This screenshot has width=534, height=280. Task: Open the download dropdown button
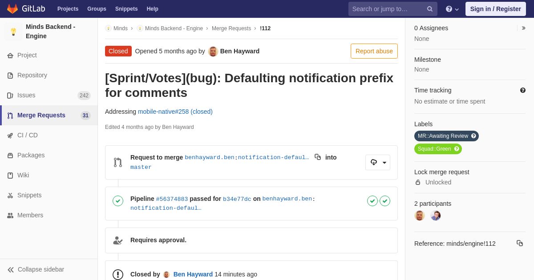coord(378,162)
